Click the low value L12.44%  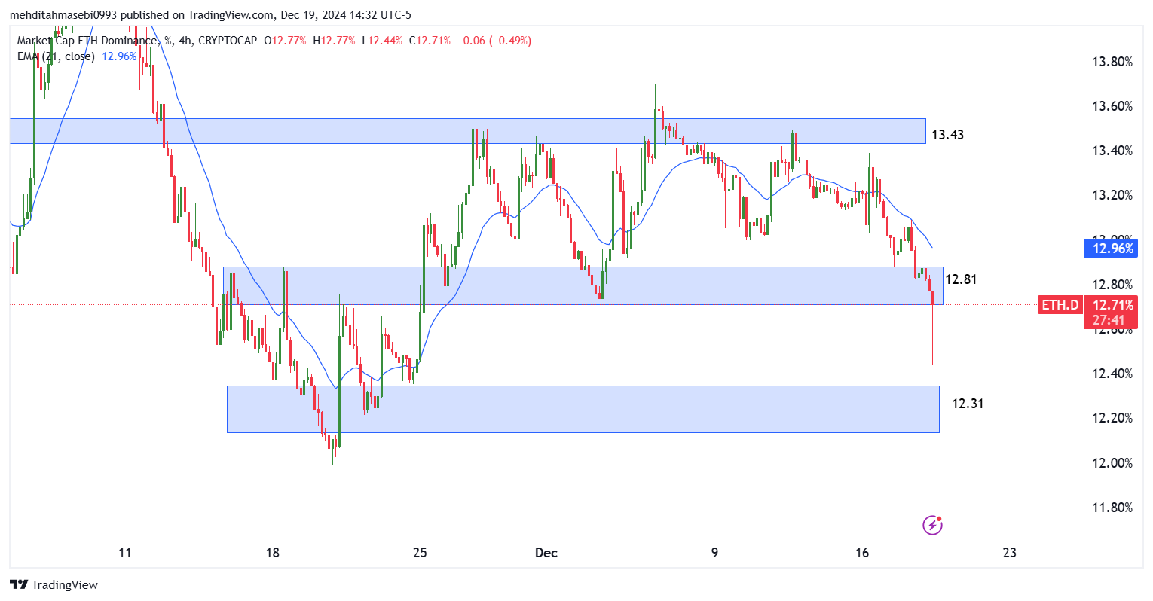pyautogui.click(x=382, y=41)
